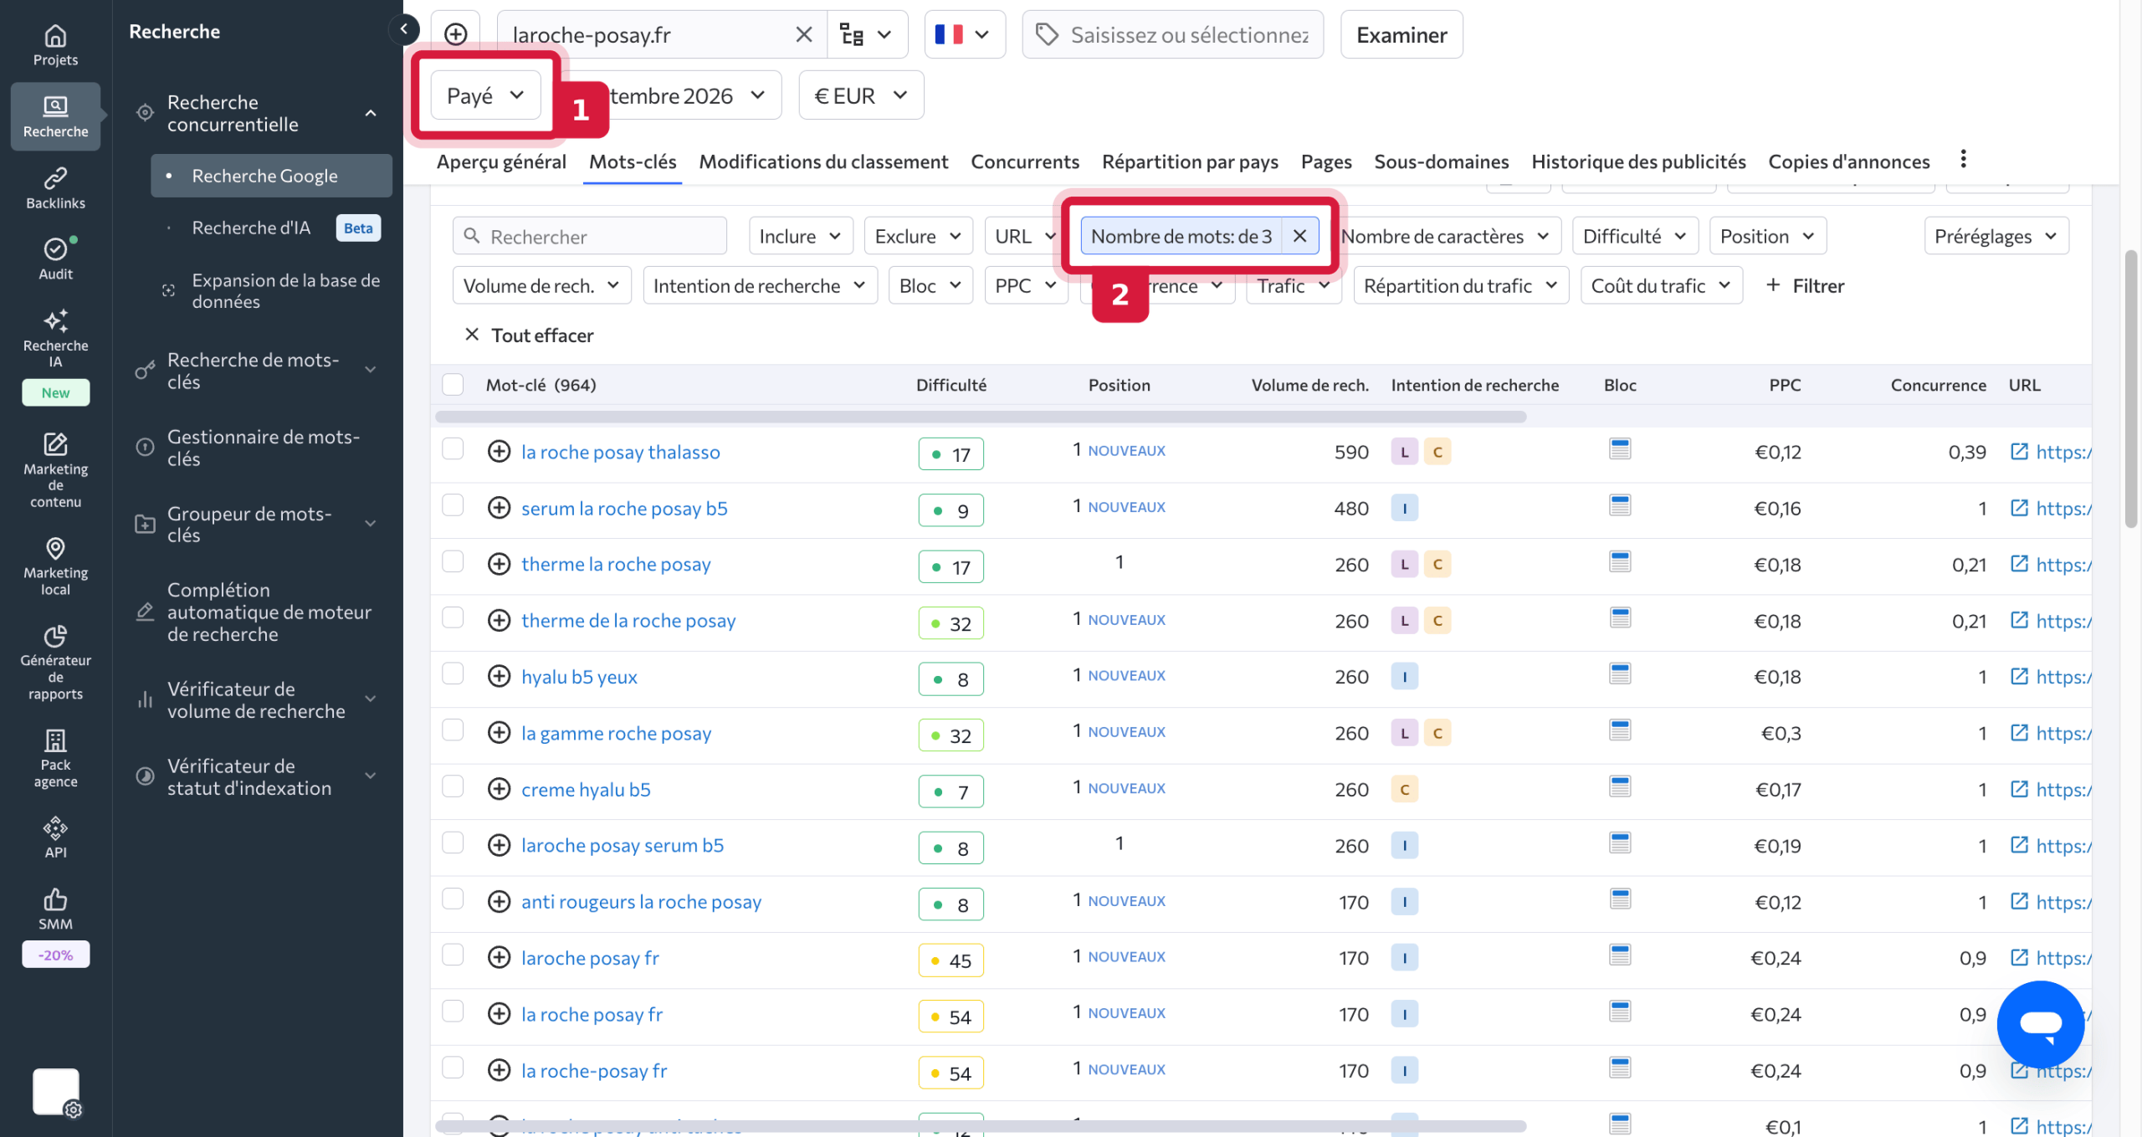View SERP block icon for 'hyalu b5 yeux'
This screenshot has height=1137, width=2142.
coord(1620,674)
